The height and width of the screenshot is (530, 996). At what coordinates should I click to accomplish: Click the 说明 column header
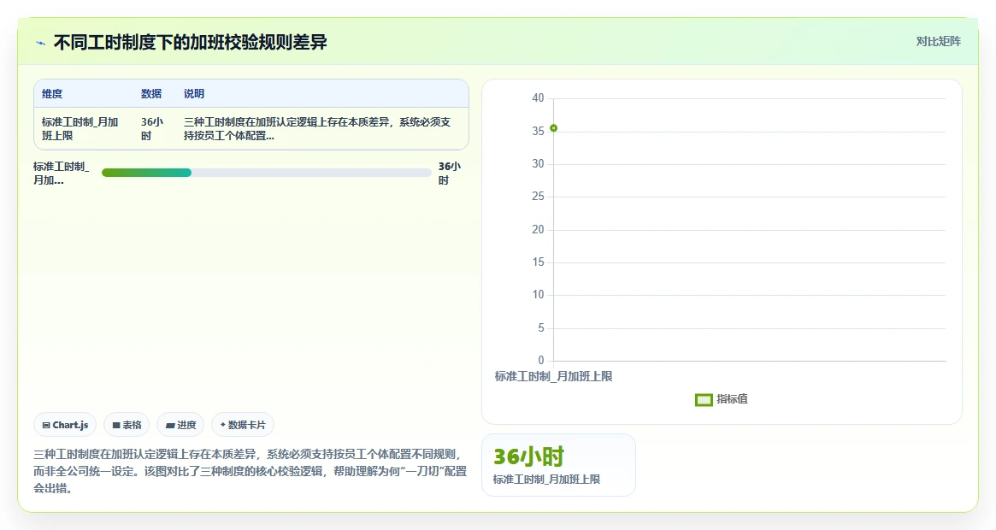click(194, 93)
